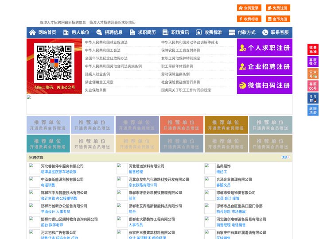Click the WeChat icon on 微信扫码注册
Screen dimensions: 319x239
[x=242, y=85]
